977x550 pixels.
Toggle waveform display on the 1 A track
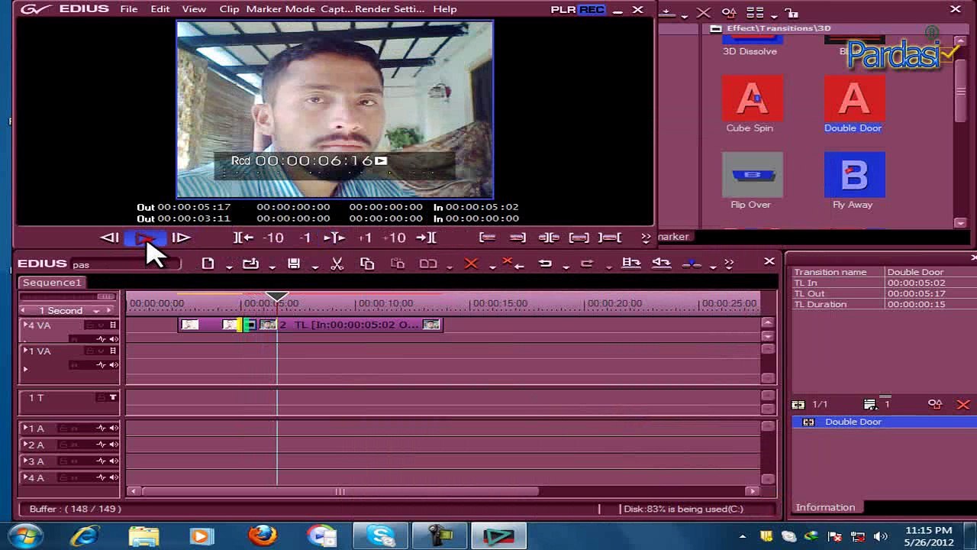coord(101,429)
